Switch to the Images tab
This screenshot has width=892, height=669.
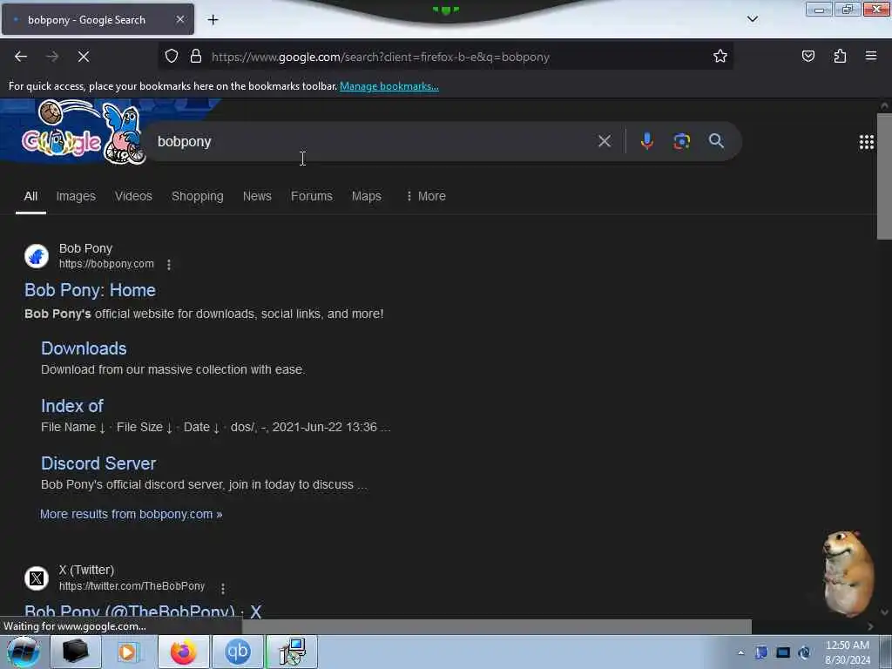coord(76,196)
